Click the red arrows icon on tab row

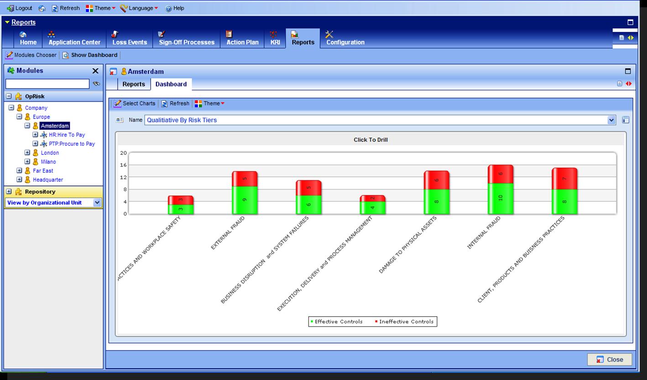tap(629, 84)
